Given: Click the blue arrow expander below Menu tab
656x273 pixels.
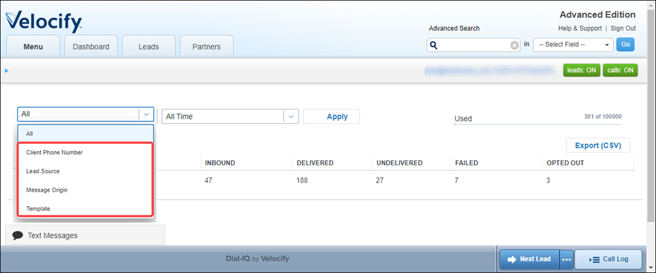Looking at the screenshot, I should 7,71.
